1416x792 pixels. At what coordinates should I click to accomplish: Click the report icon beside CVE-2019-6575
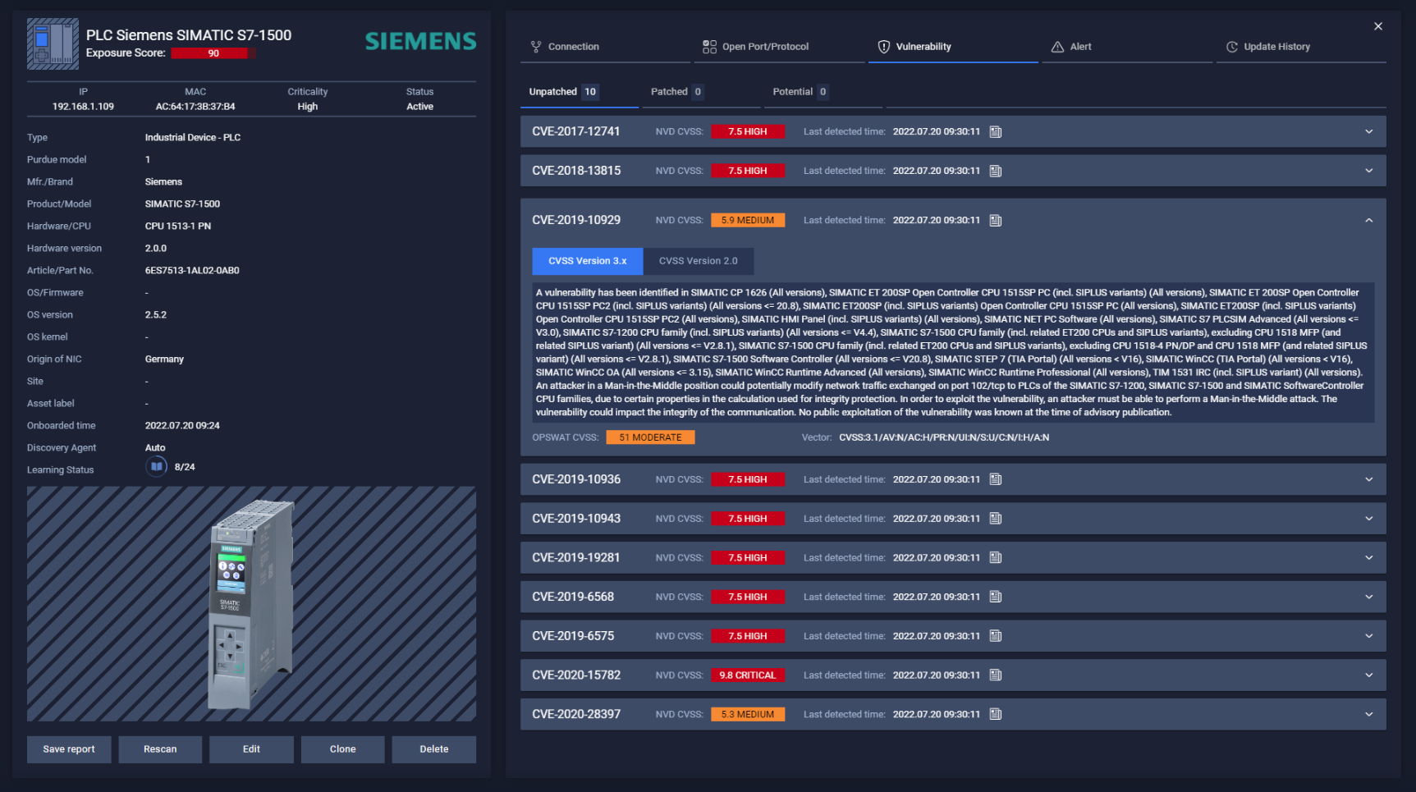click(x=996, y=636)
